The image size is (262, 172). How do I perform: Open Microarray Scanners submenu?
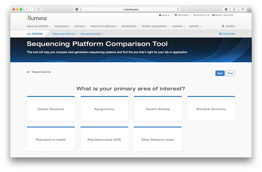pyautogui.click(x=92, y=34)
